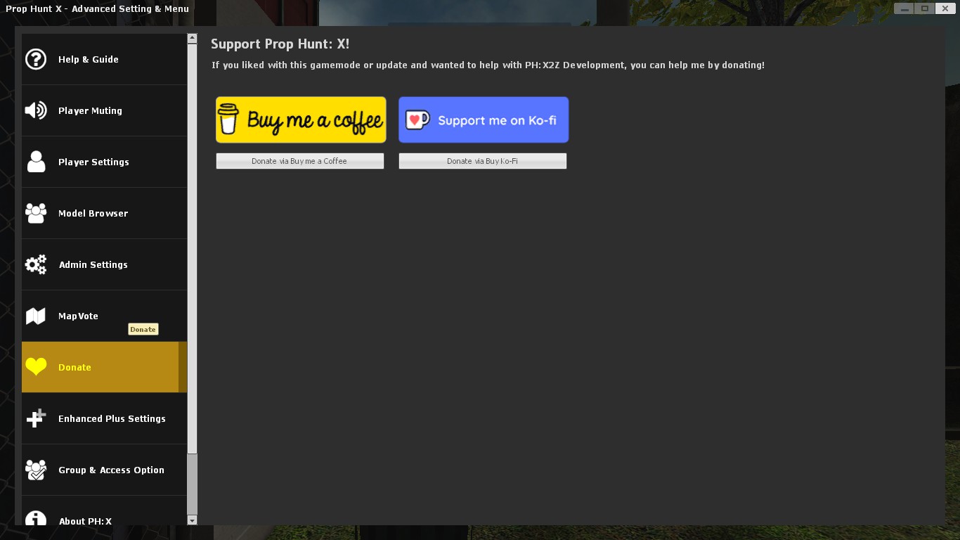This screenshot has height=540, width=960.
Task: Click the sidebar scrollbar down arrow
Action: click(191, 520)
